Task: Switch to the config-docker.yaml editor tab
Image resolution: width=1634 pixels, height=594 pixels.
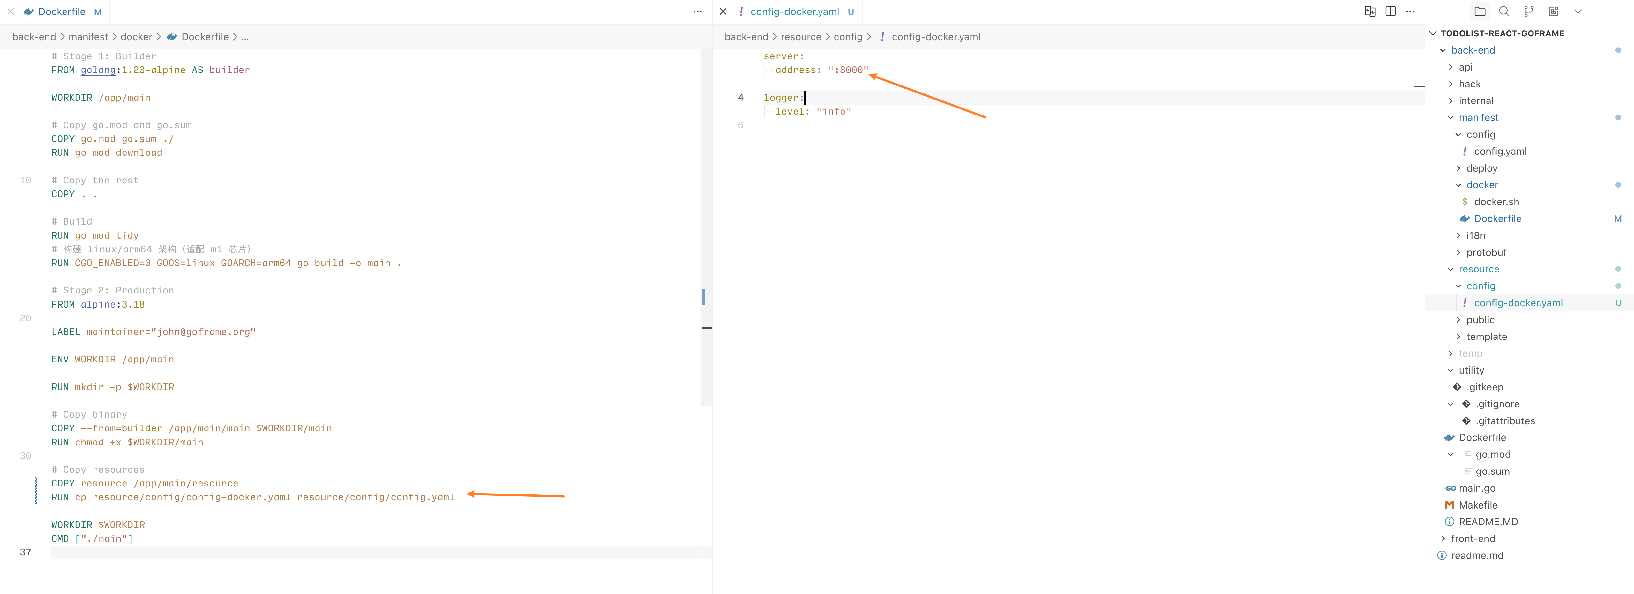Action: [794, 11]
